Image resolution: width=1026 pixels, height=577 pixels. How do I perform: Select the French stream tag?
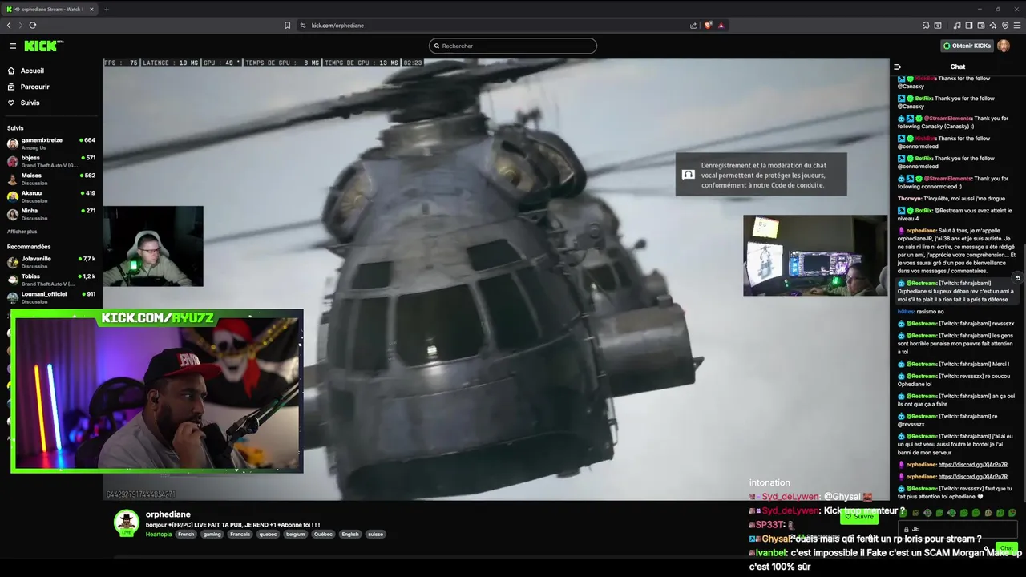pos(186,534)
